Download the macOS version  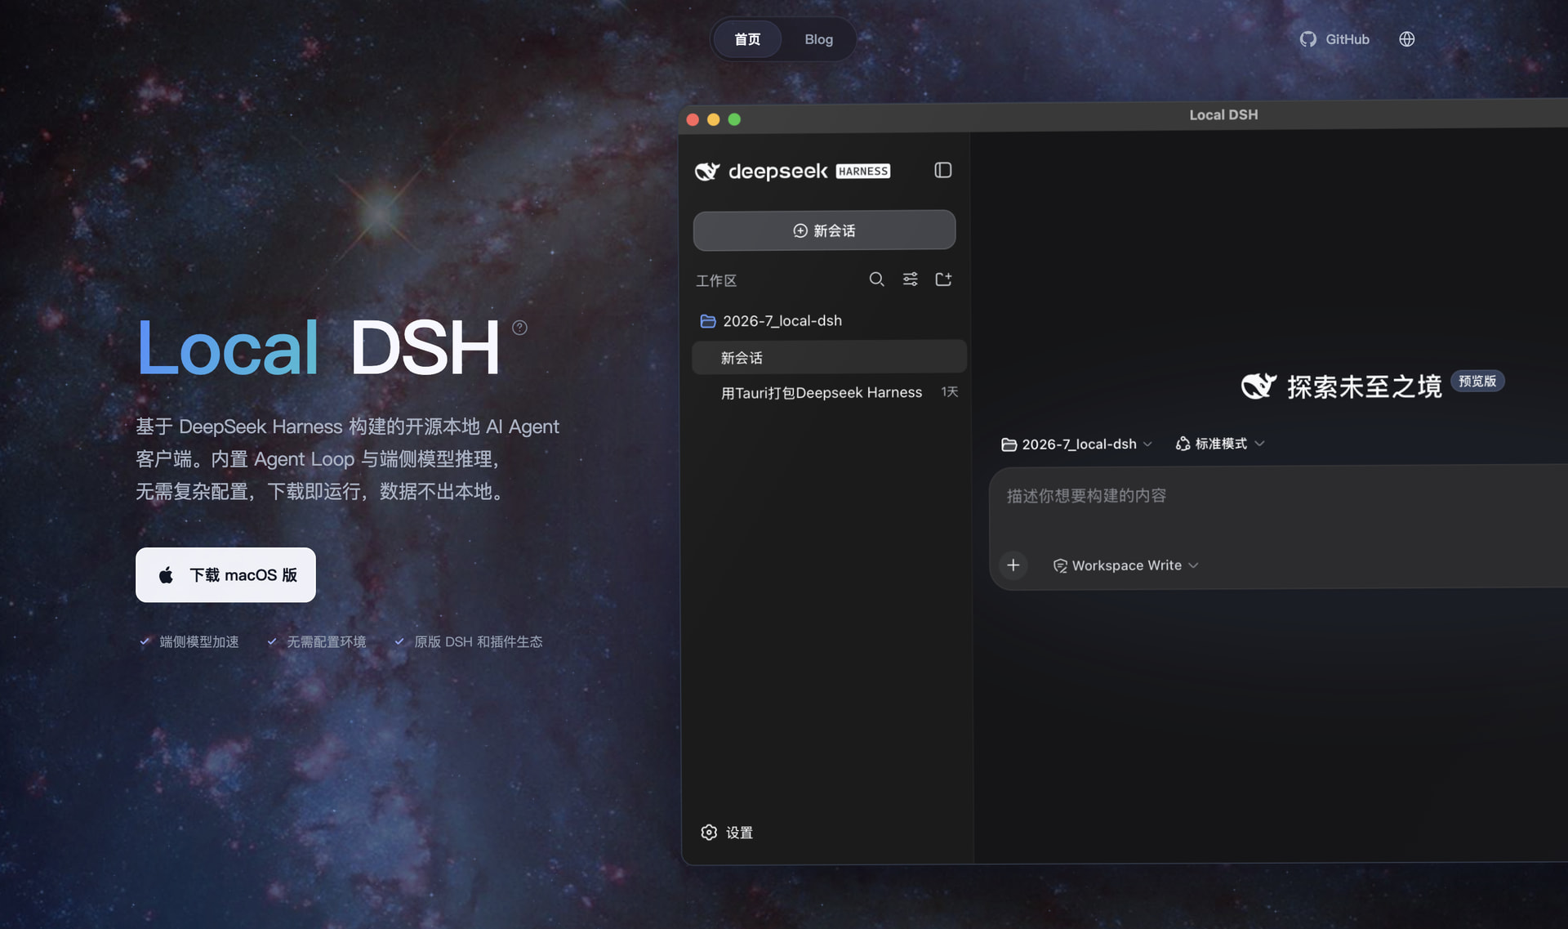[x=225, y=575]
